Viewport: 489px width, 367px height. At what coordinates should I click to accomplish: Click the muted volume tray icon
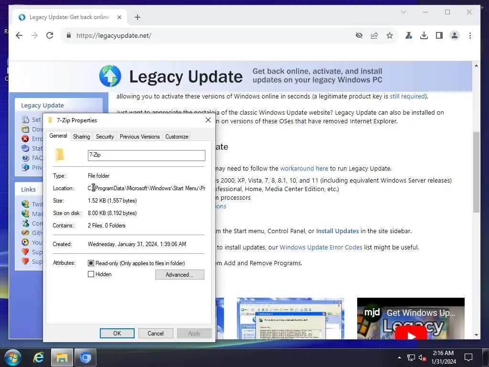click(x=423, y=357)
